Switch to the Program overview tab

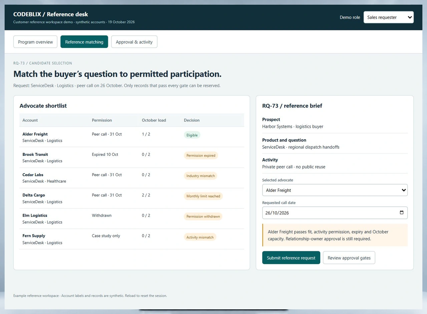[x=35, y=42]
